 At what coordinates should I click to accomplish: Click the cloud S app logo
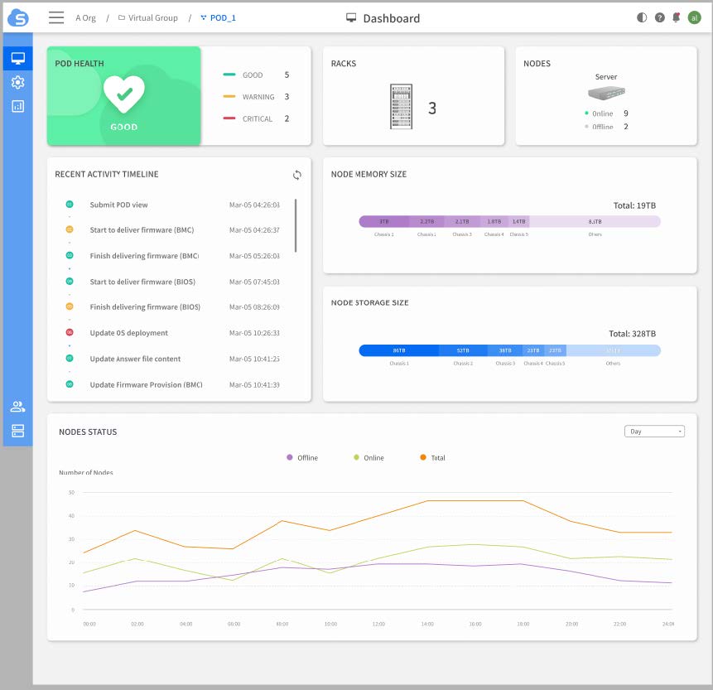tap(17, 17)
